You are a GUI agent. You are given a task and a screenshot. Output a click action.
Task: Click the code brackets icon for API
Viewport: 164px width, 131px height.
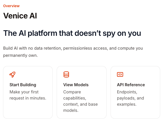click(x=120, y=74)
